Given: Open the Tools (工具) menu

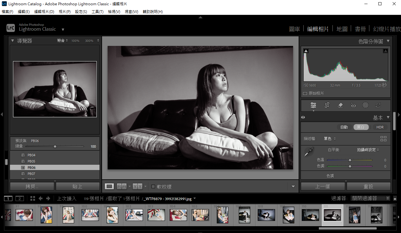Looking at the screenshot, I should 97,12.
